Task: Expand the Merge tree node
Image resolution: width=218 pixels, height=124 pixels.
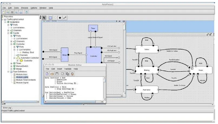Action: coord(11,69)
